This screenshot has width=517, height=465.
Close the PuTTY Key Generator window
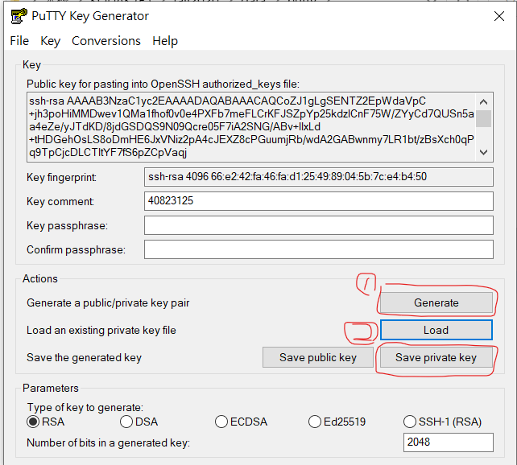499,16
